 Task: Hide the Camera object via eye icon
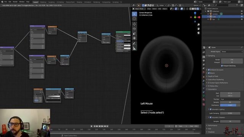(x=242, y=14)
